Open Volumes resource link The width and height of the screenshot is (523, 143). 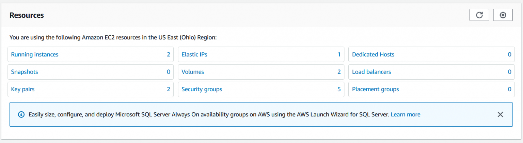(x=193, y=72)
